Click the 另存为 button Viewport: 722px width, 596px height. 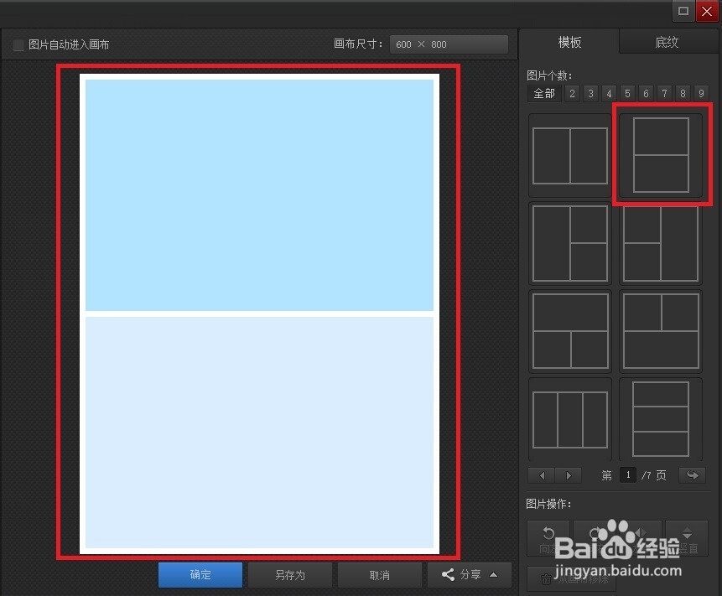[x=290, y=575]
